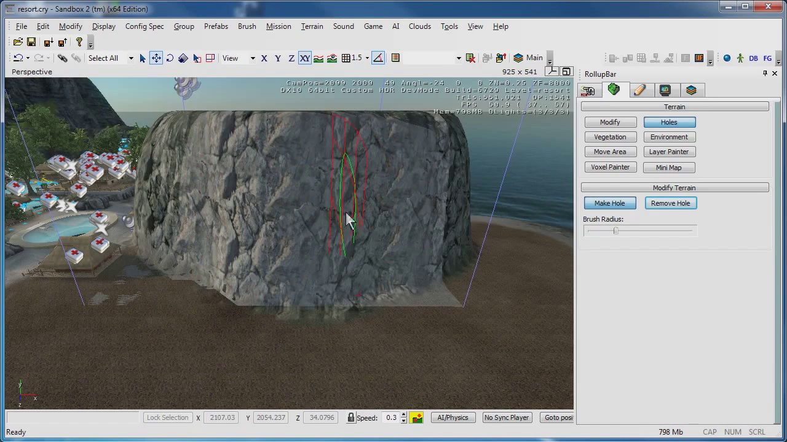Expand the View coordinate system dropdown

coord(252,58)
